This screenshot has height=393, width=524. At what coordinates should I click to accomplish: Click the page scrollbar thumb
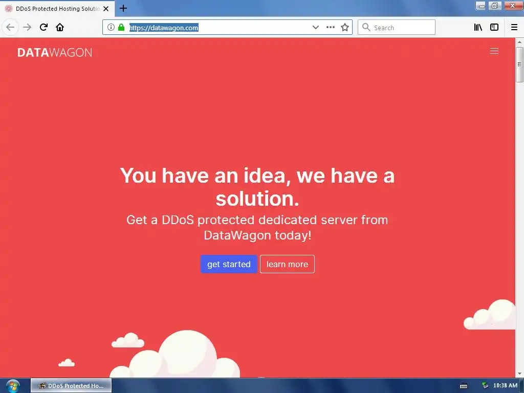(519, 64)
